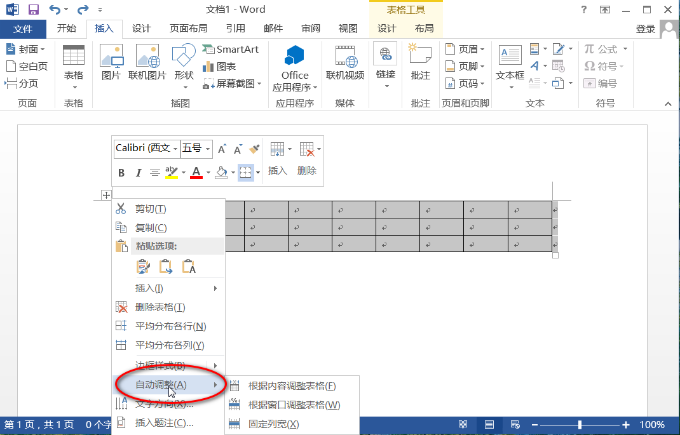Image resolution: width=680 pixels, height=435 pixels.
Task: Switch to print layout view in status bar
Action: (x=489, y=425)
